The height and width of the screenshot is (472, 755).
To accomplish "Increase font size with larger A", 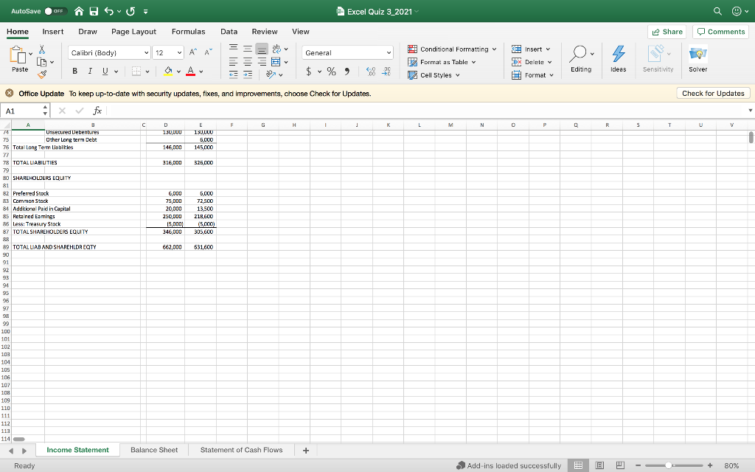I will [x=192, y=52].
